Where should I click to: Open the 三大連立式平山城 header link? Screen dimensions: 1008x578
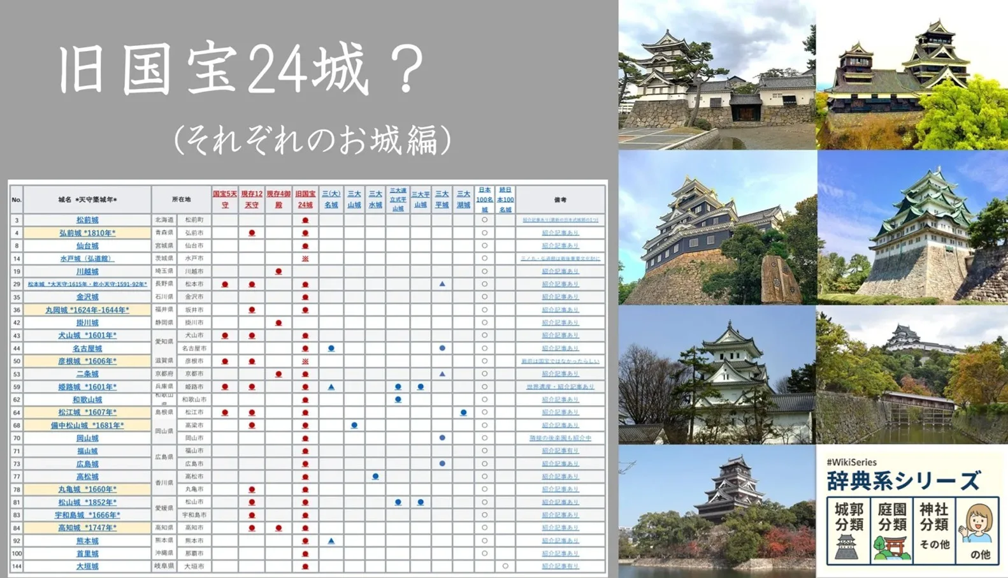point(398,199)
